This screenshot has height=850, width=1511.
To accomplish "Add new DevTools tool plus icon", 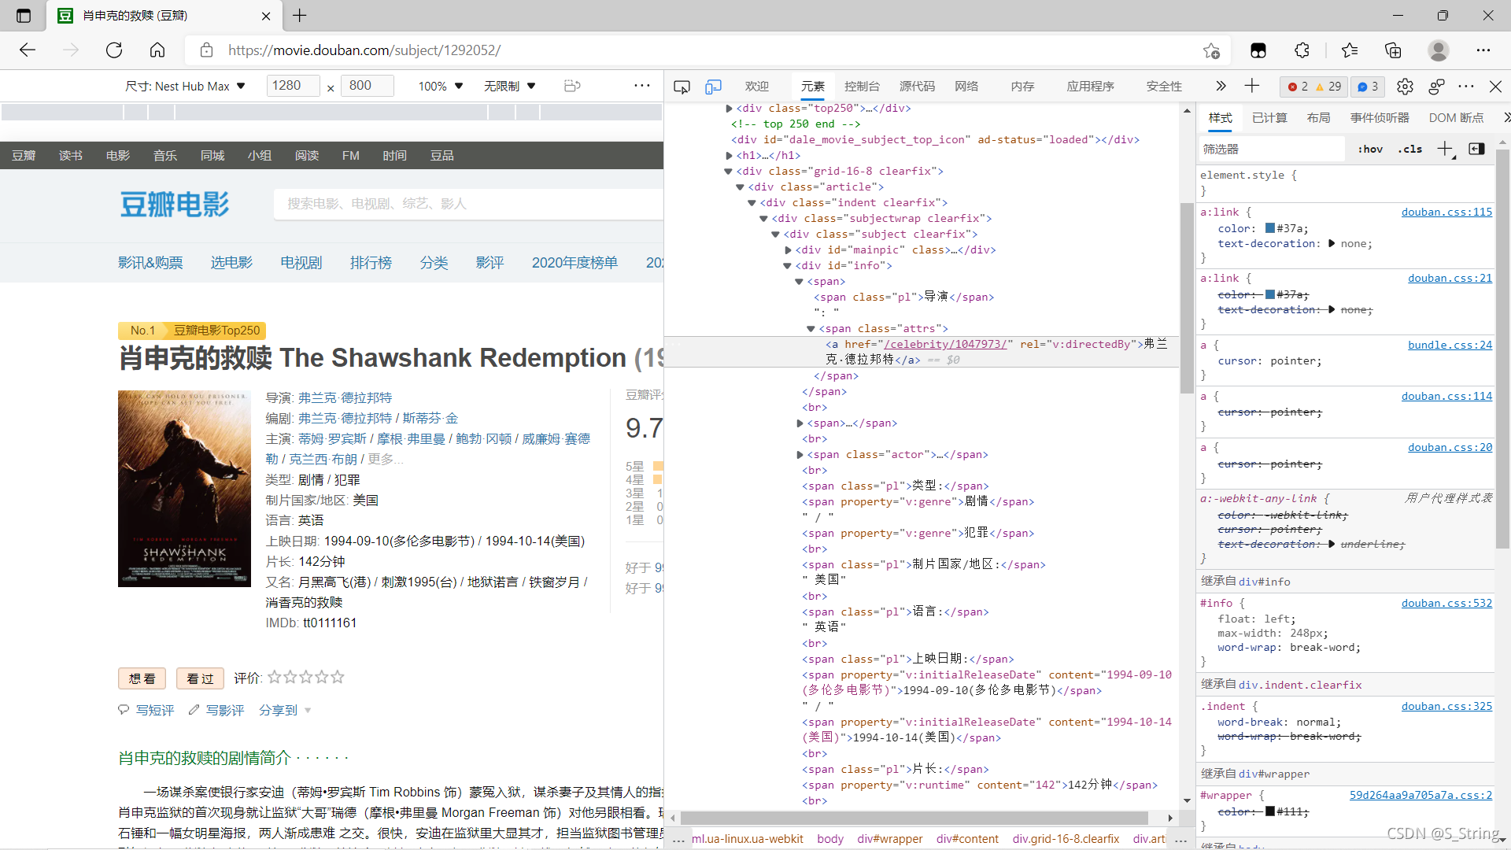I will (1252, 86).
